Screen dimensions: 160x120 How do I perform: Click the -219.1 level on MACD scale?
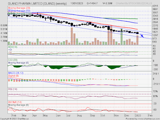pyautogui.click(x=156, y=84)
